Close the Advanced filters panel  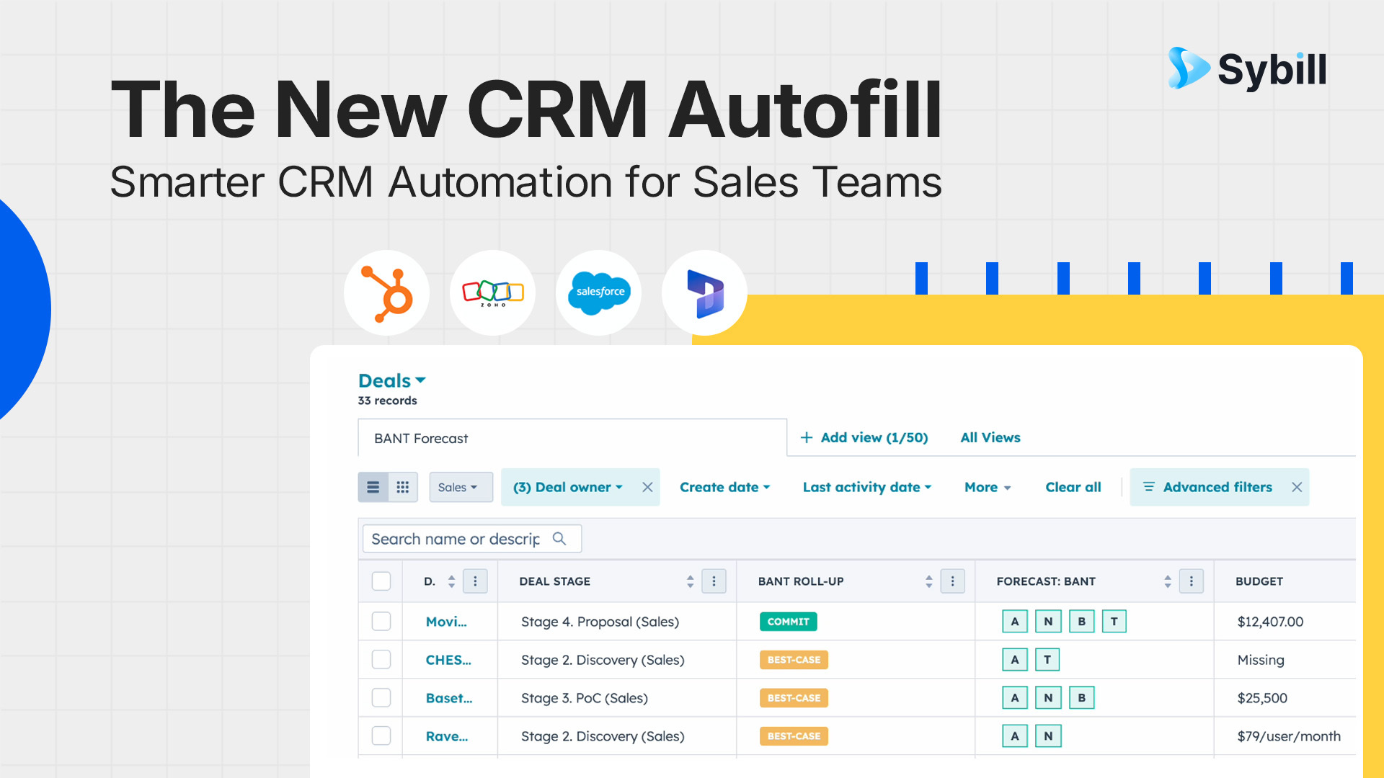1297,487
